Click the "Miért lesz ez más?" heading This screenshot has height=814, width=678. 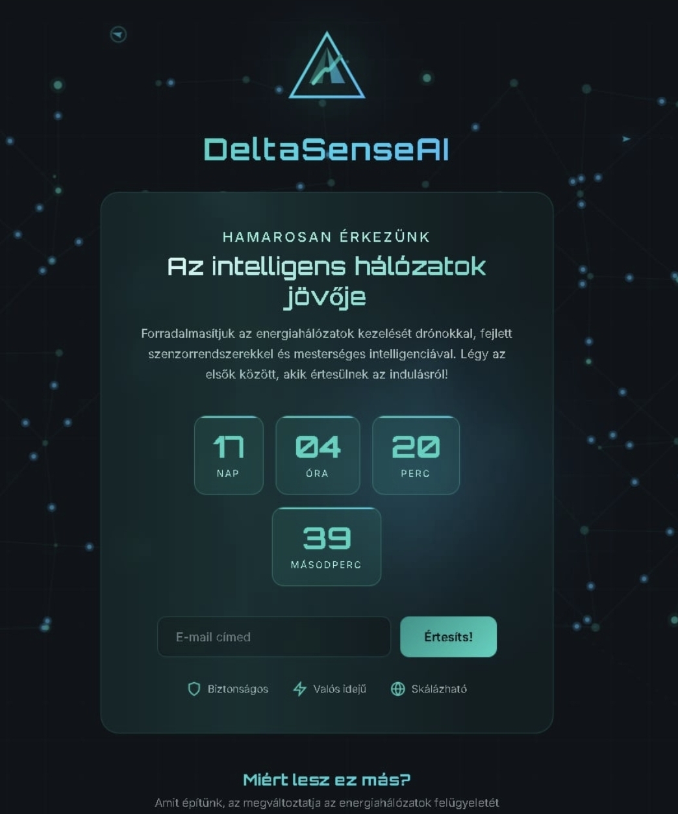[327, 780]
